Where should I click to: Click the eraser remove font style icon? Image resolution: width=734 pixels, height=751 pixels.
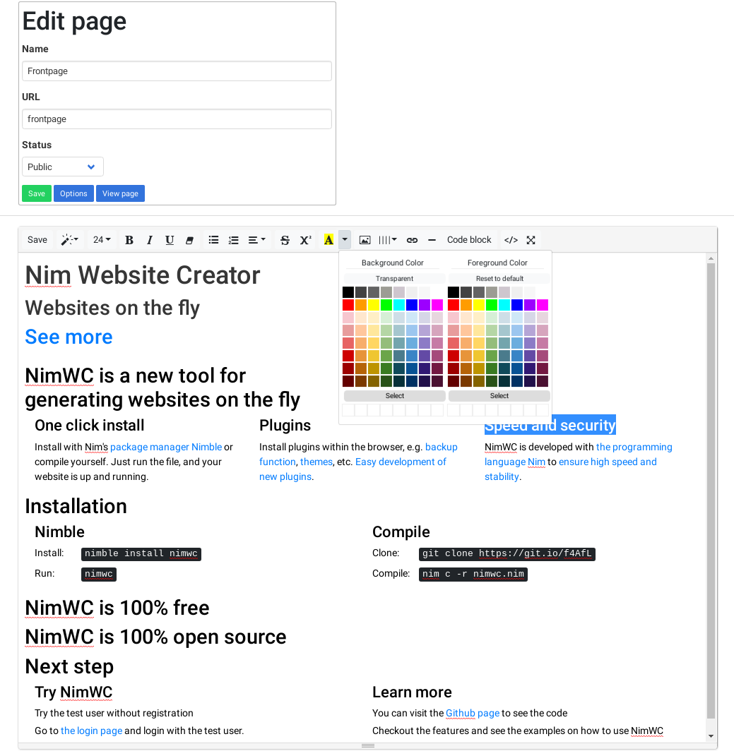coord(189,240)
